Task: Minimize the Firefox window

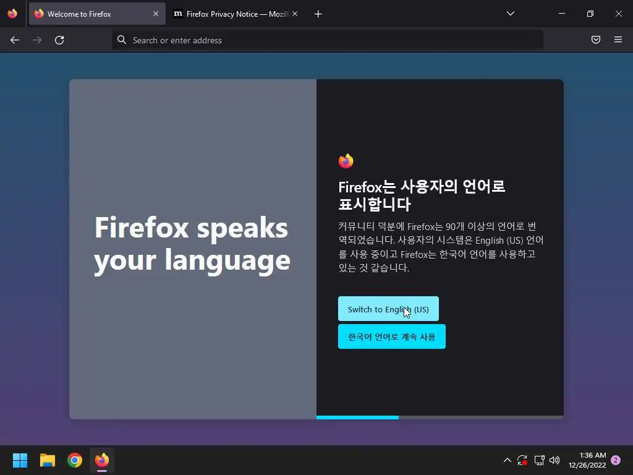Action: [561, 14]
